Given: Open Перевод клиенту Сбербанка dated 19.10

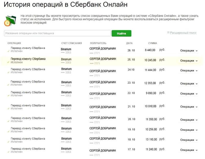Looking at the screenshot, I should click(28, 128).
